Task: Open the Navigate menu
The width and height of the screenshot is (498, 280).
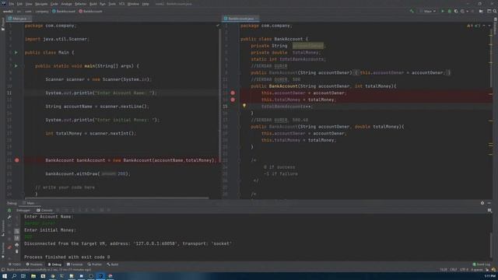Action: (41, 4)
